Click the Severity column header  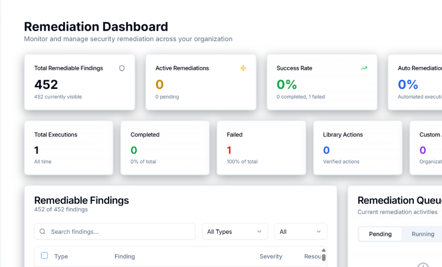271,256
